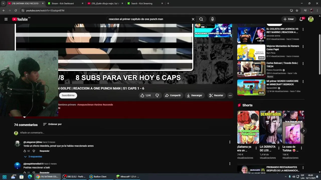The image size is (321, 180).
Task: Click the Crear button
Action: point(288,19)
